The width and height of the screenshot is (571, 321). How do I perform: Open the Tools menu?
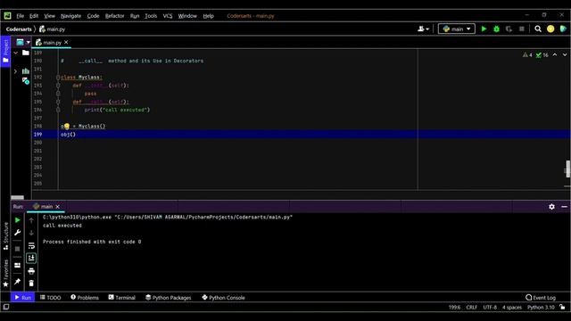click(151, 16)
